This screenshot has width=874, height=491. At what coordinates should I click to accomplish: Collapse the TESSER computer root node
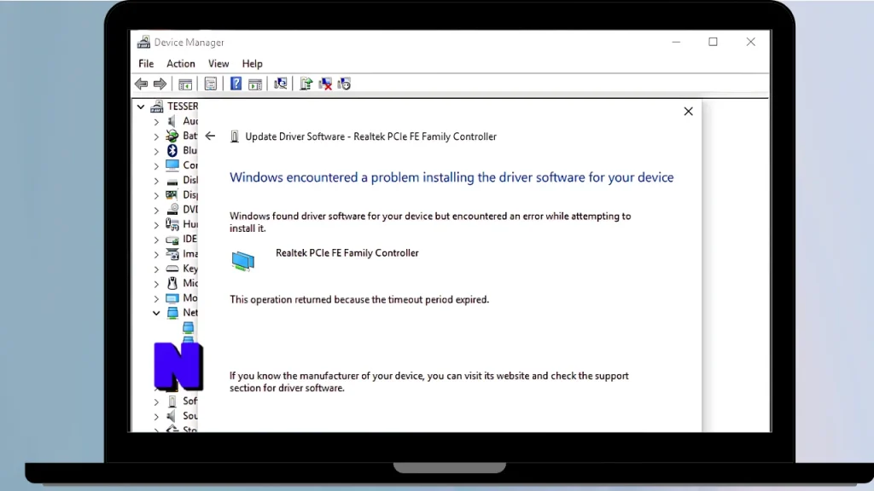pos(141,107)
